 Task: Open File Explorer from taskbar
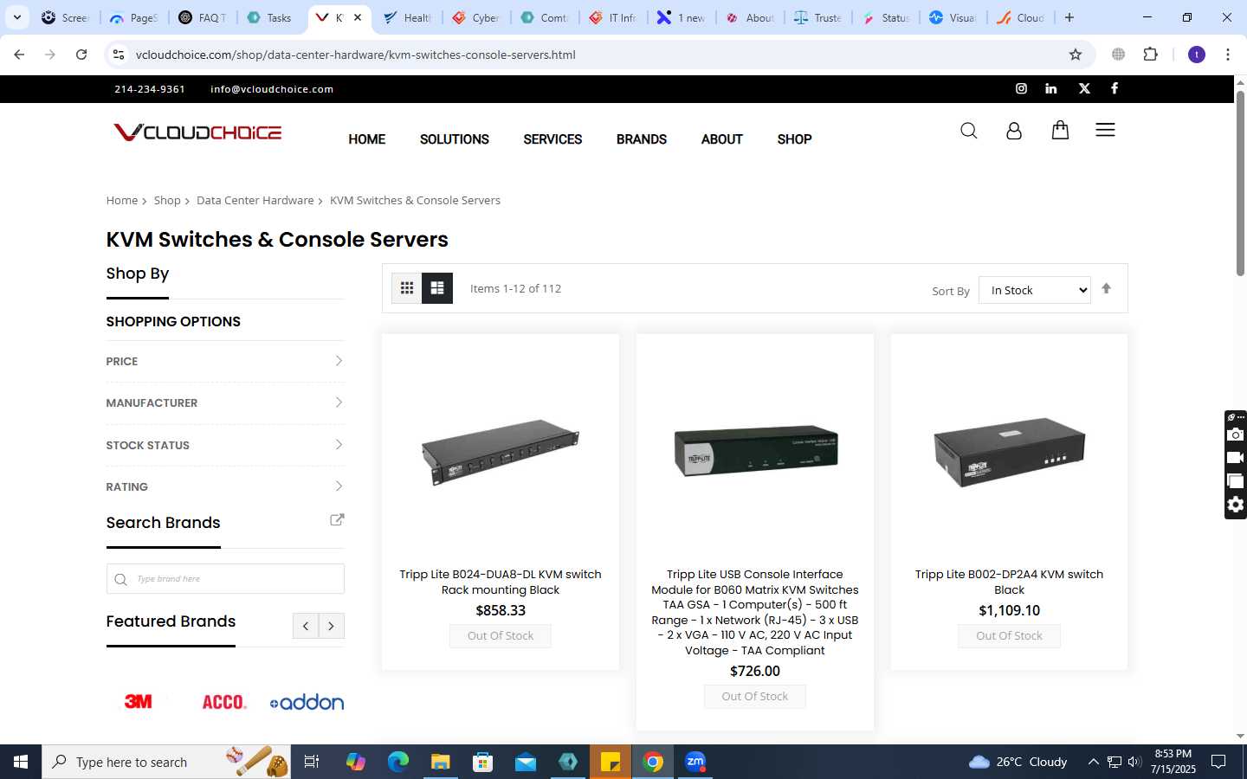(x=441, y=762)
